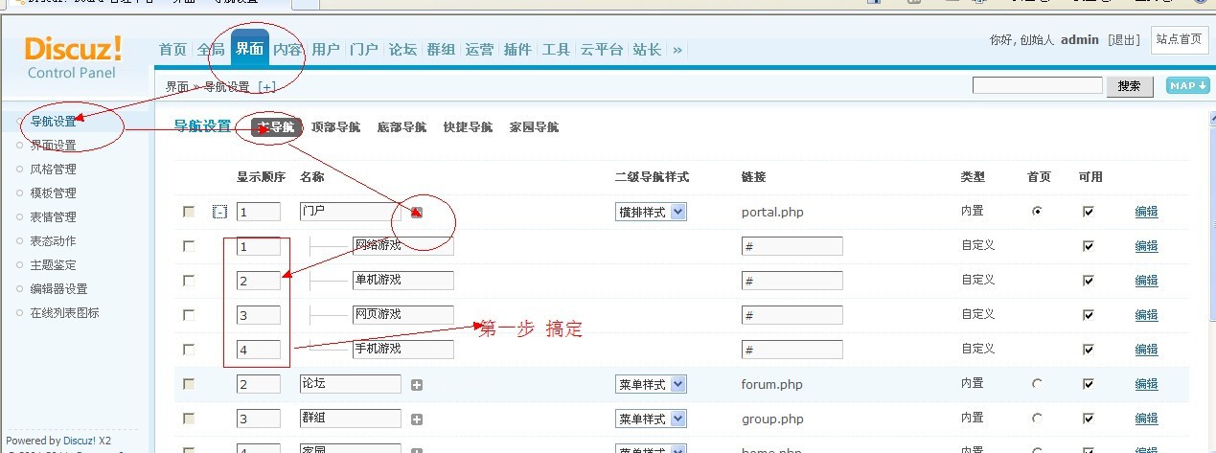Set portal.php as homepage radio

1037,212
